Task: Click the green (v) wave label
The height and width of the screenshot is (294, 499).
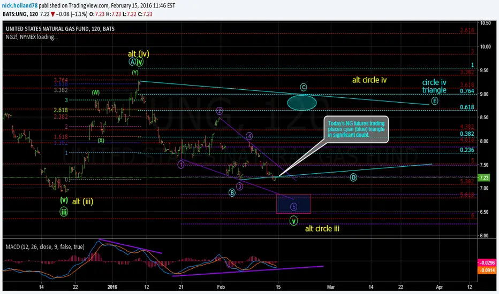Action: coord(64,200)
